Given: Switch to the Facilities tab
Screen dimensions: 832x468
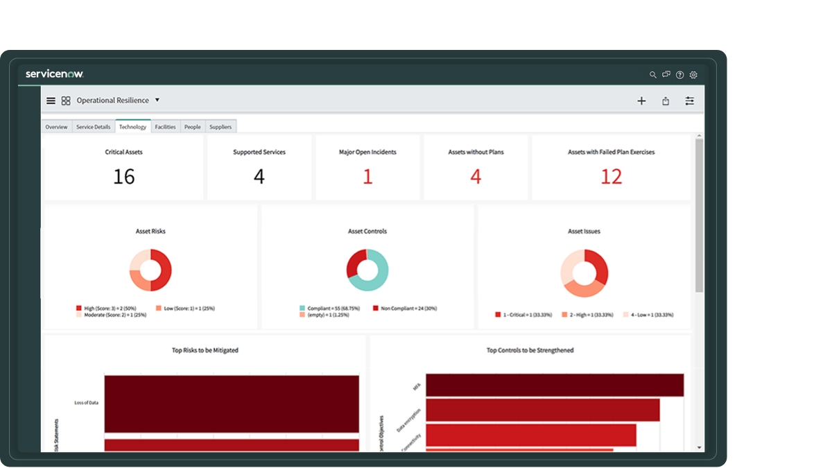Looking at the screenshot, I should pyautogui.click(x=165, y=126).
